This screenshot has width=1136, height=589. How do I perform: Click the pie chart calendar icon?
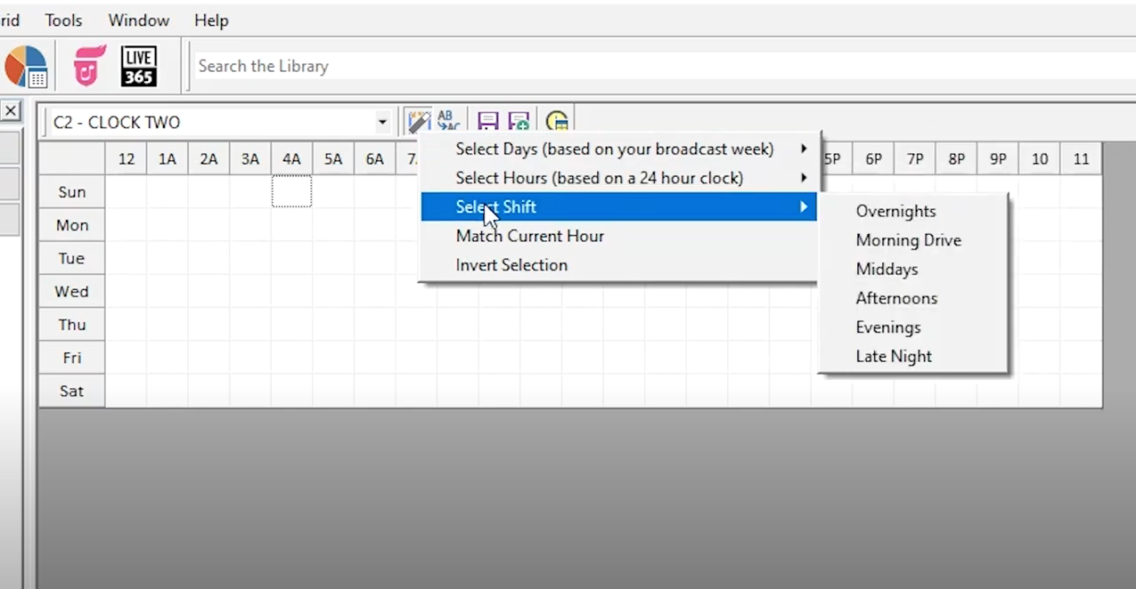click(x=25, y=67)
